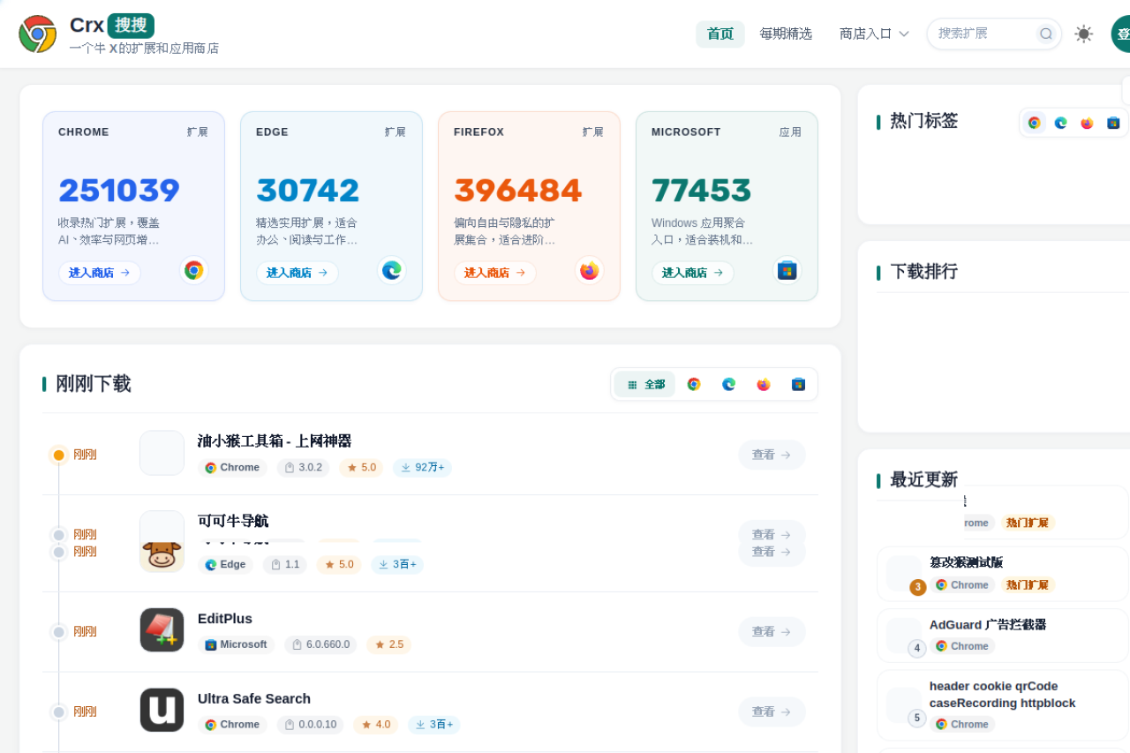Viewport: 1130px width, 753px height.
Task: Filter 刚刚下载 list by Microsoft Store icon
Action: (x=798, y=384)
